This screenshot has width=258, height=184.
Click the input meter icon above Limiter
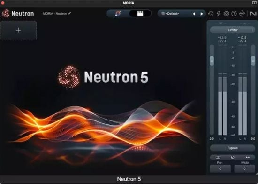tap(220, 24)
